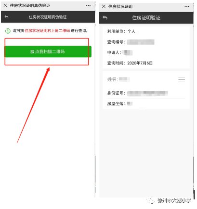Go back from 住房证明验证 header

coord(105,18)
